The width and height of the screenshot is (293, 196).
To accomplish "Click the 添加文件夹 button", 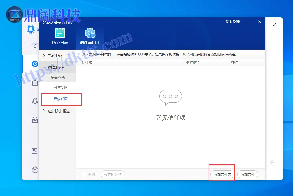I will click(x=222, y=175).
